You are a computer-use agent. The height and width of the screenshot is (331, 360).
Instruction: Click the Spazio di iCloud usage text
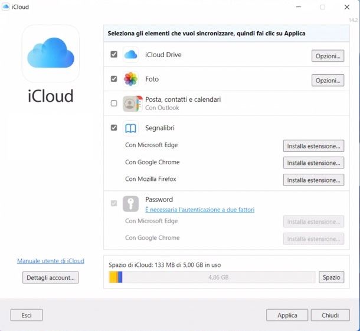tap(165, 265)
